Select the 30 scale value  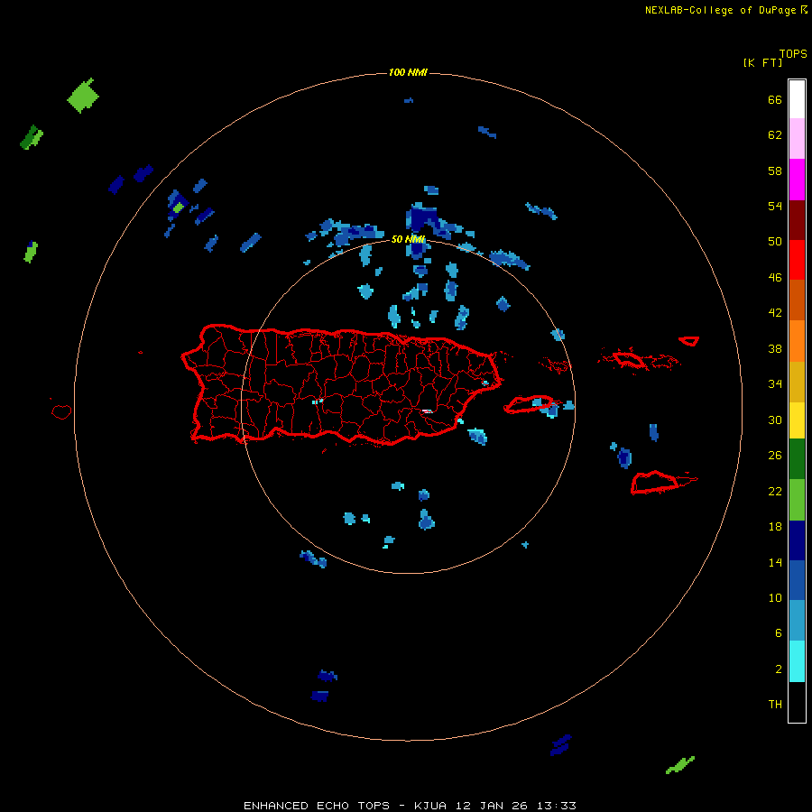(775, 420)
